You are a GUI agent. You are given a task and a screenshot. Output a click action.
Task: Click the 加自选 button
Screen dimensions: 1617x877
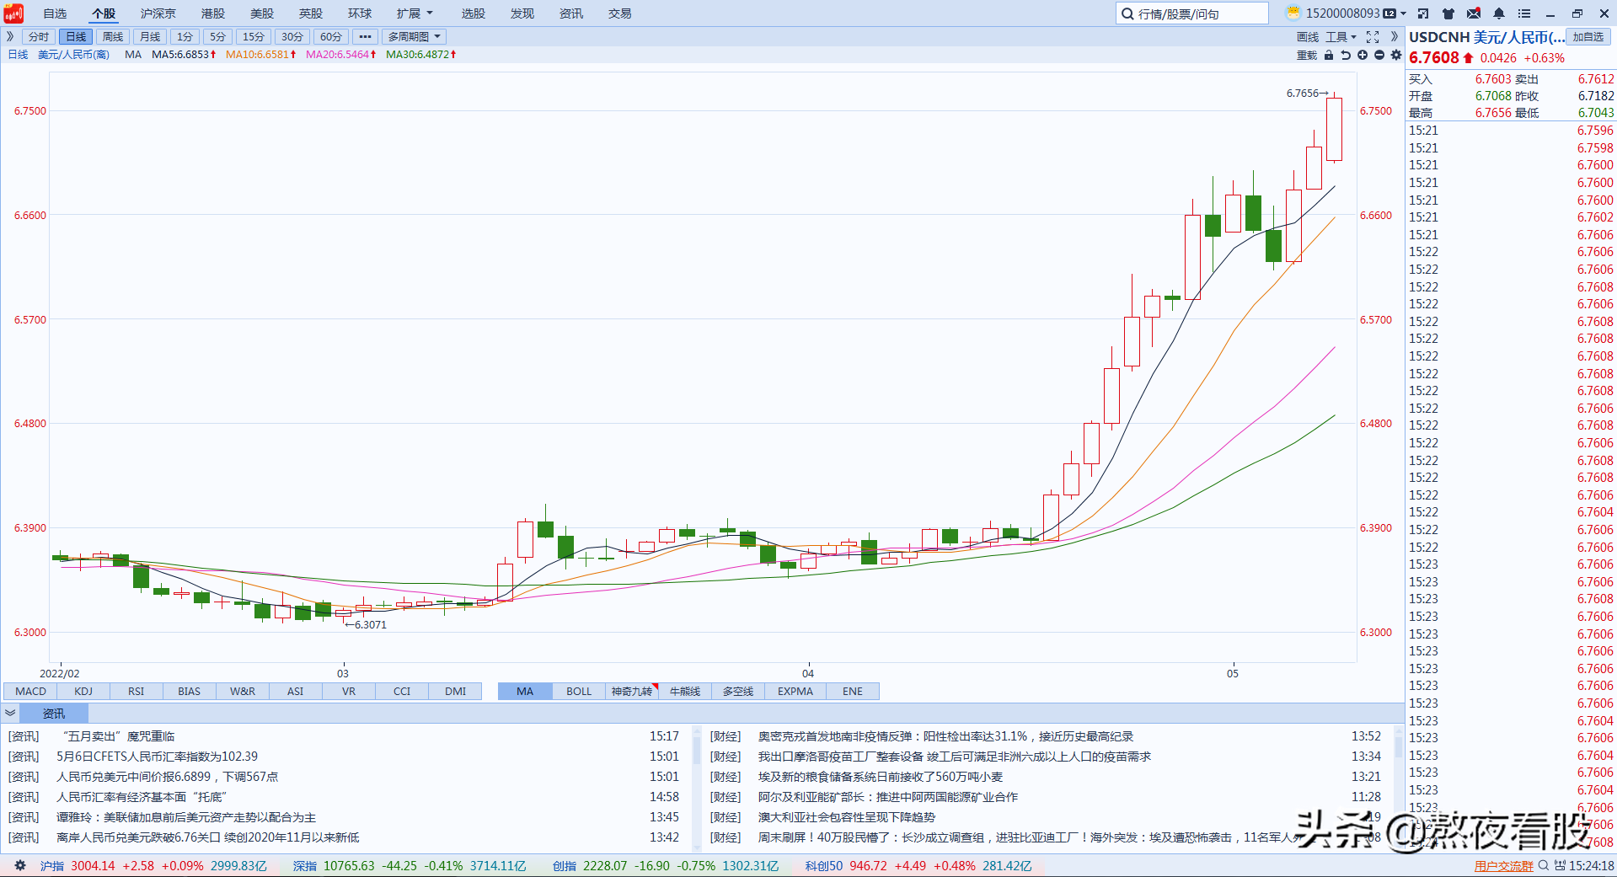pos(1588,37)
